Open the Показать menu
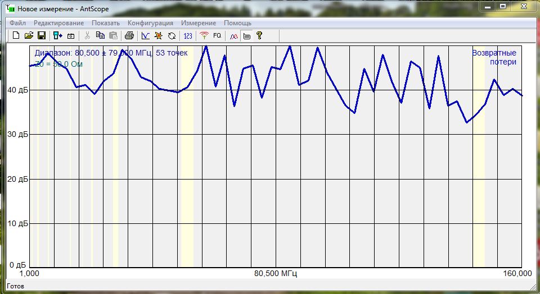The width and height of the screenshot is (540, 294). (106, 23)
